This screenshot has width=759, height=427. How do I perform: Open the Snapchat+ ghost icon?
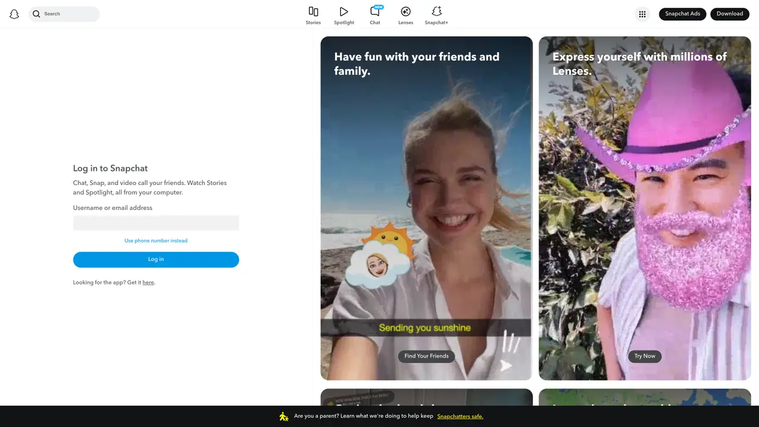(x=436, y=11)
